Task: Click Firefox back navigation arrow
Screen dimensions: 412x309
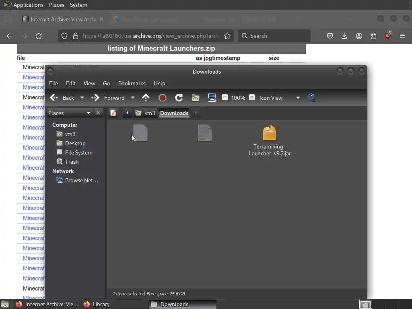Action: point(10,36)
